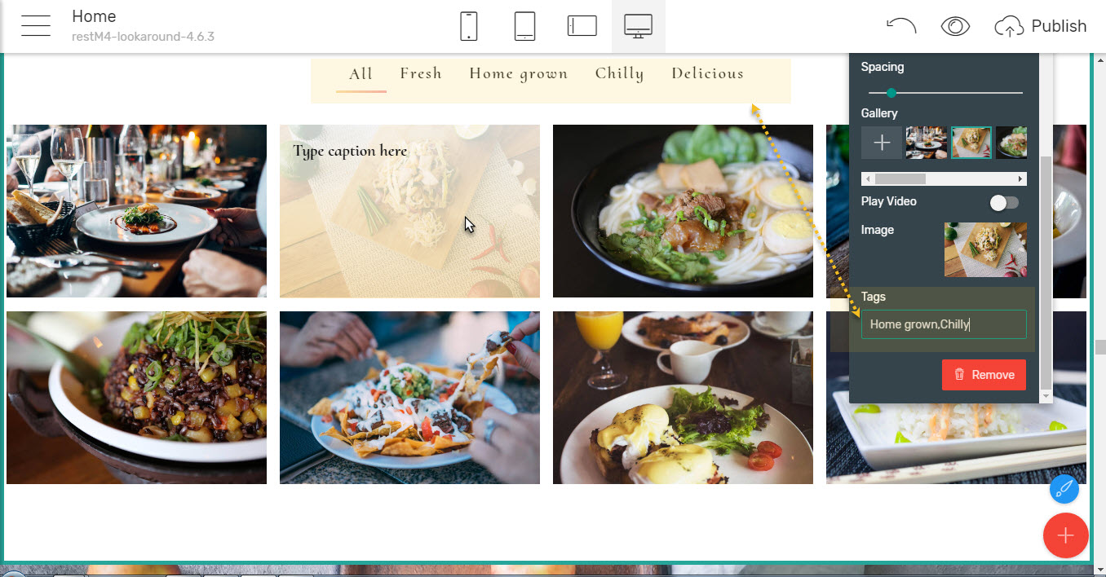Click the Publish button
This screenshot has width=1106, height=577.
(x=1041, y=26)
